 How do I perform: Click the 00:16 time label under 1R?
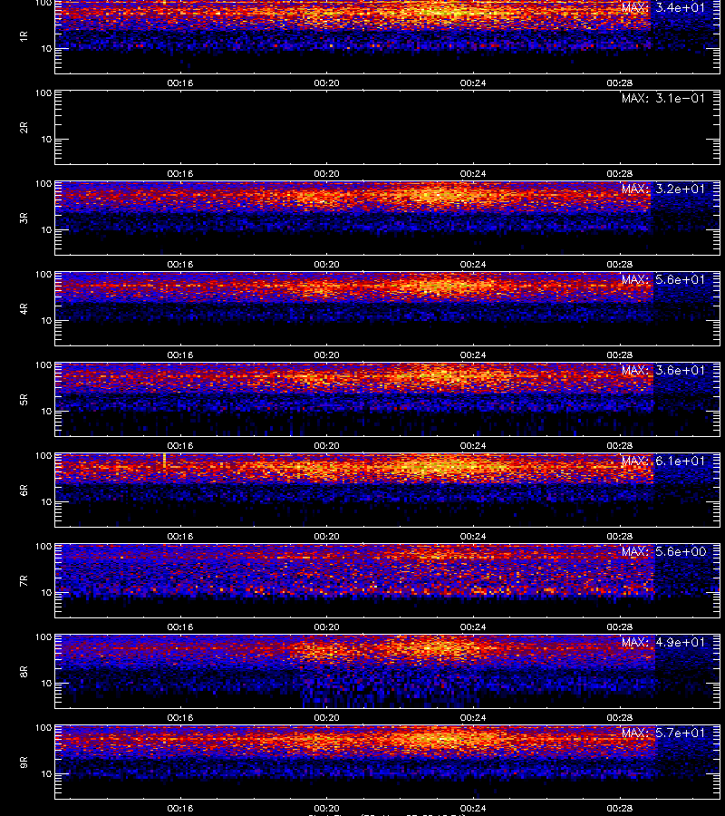[x=180, y=83]
